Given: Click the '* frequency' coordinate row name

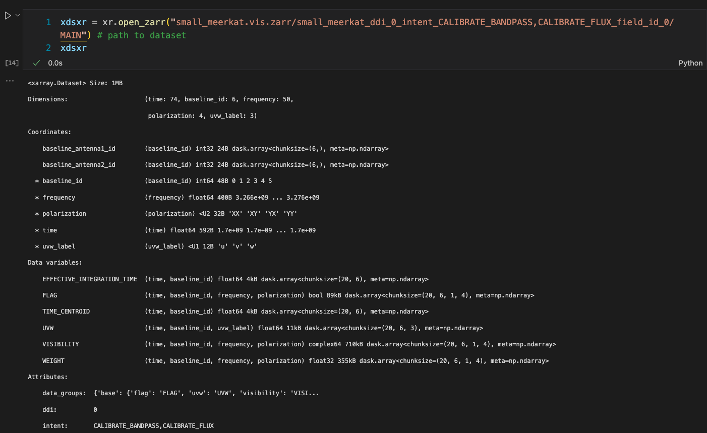Looking at the screenshot, I should click(x=55, y=198).
